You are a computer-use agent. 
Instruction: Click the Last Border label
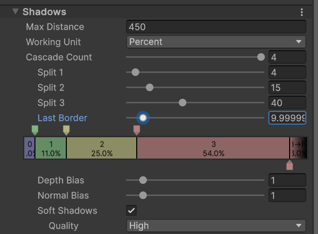[x=62, y=118]
